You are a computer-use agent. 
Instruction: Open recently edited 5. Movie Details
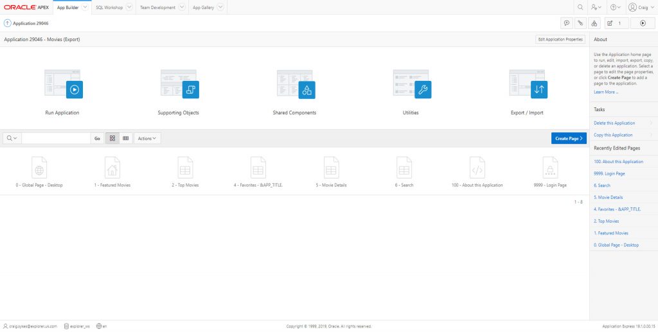click(609, 197)
